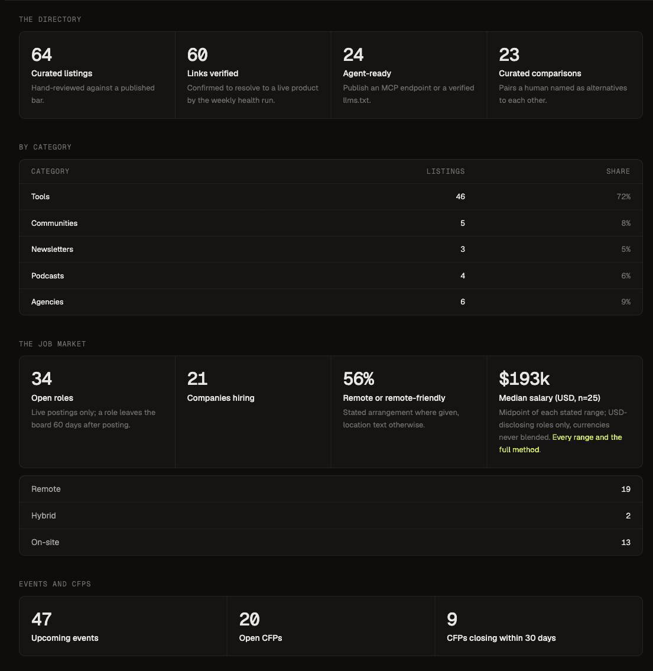Click the Communities listings count 5
This screenshot has height=671, width=653.
coord(462,223)
